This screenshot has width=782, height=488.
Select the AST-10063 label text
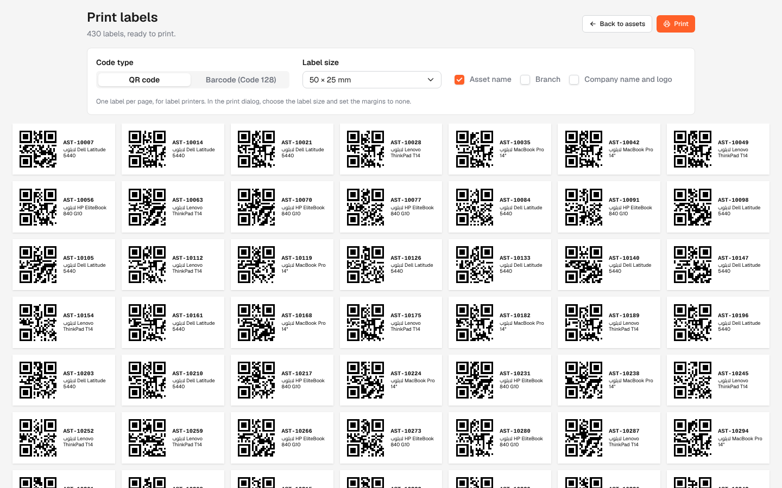point(187,200)
